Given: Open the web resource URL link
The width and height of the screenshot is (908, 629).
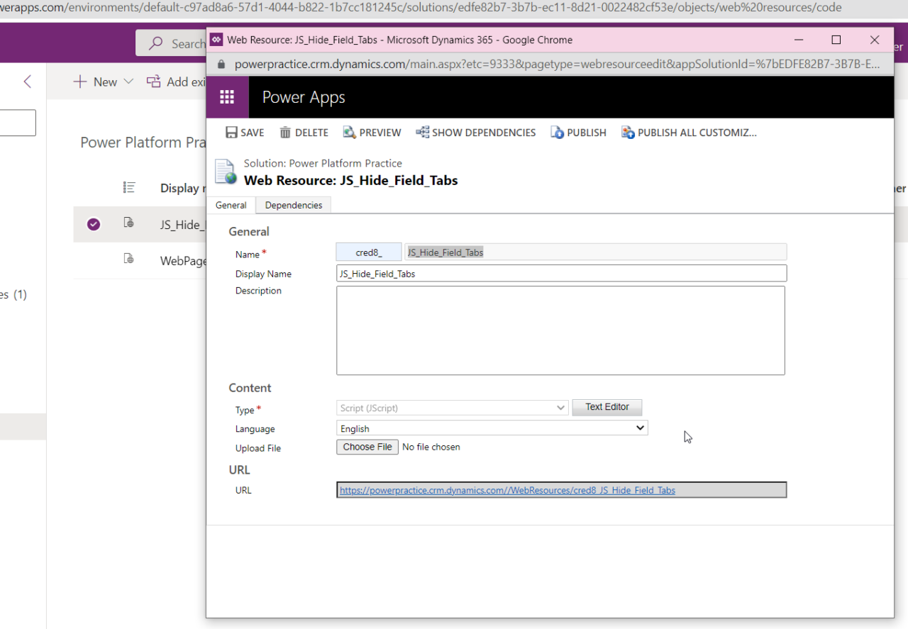Looking at the screenshot, I should click(507, 490).
